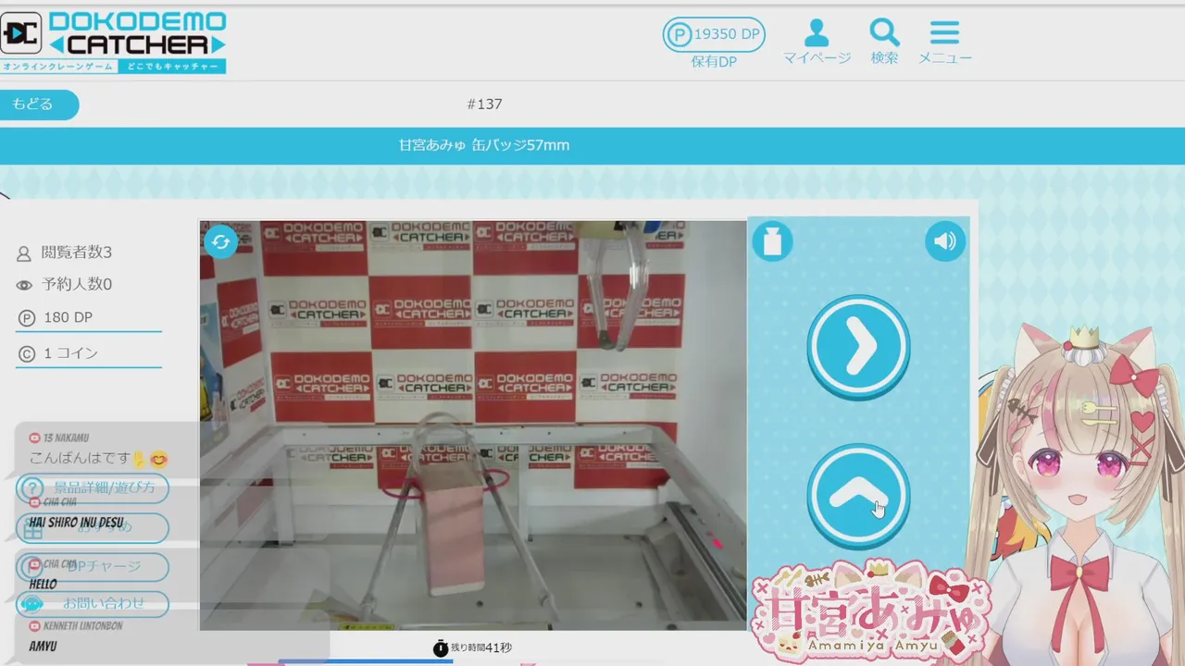Open the 19350 DP points balance
The height and width of the screenshot is (666, 1185).
pos(714,35)
